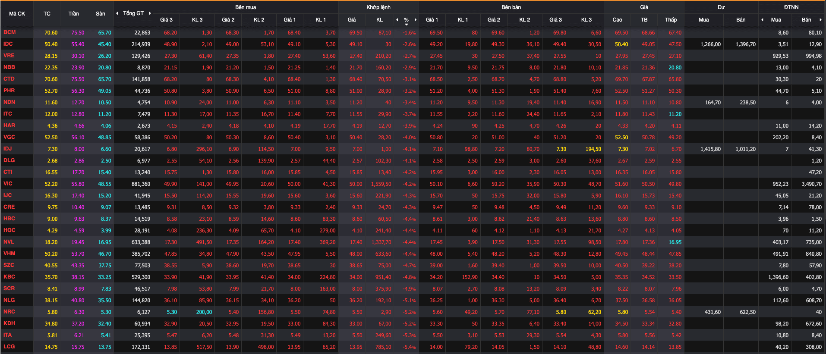
Task: Click NVL's matched volume 1,337,70
Action: coord(381,242)
